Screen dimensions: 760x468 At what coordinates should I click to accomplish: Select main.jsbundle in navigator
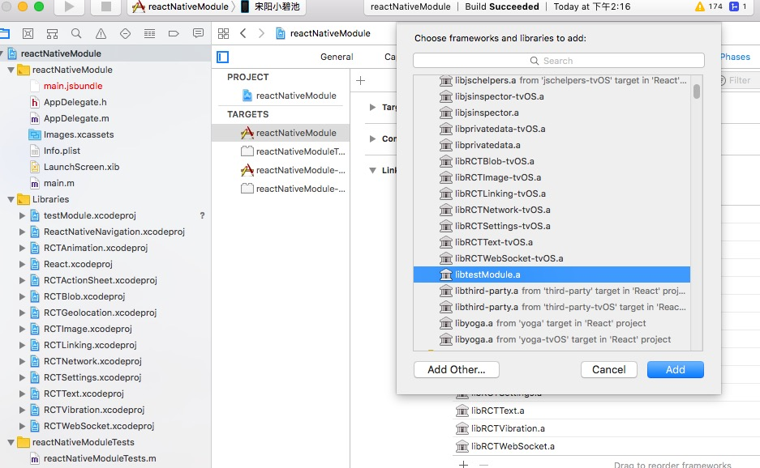coord(73,86)
